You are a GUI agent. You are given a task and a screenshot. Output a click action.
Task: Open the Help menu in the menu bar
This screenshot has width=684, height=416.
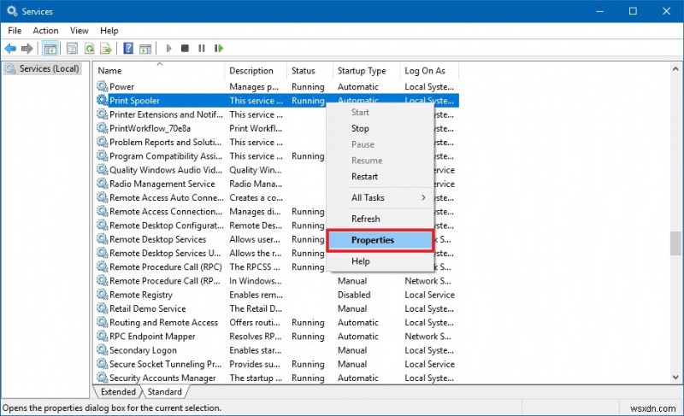(x=109, y=31)
